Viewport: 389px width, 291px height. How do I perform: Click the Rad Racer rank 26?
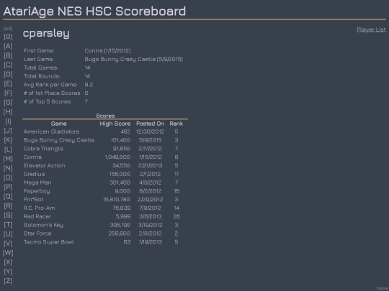point(176,216)
